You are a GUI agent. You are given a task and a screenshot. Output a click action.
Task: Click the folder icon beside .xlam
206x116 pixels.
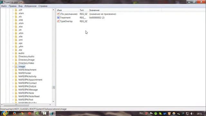16,13
